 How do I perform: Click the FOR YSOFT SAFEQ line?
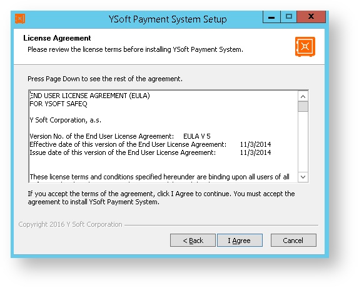pos(58,104)
